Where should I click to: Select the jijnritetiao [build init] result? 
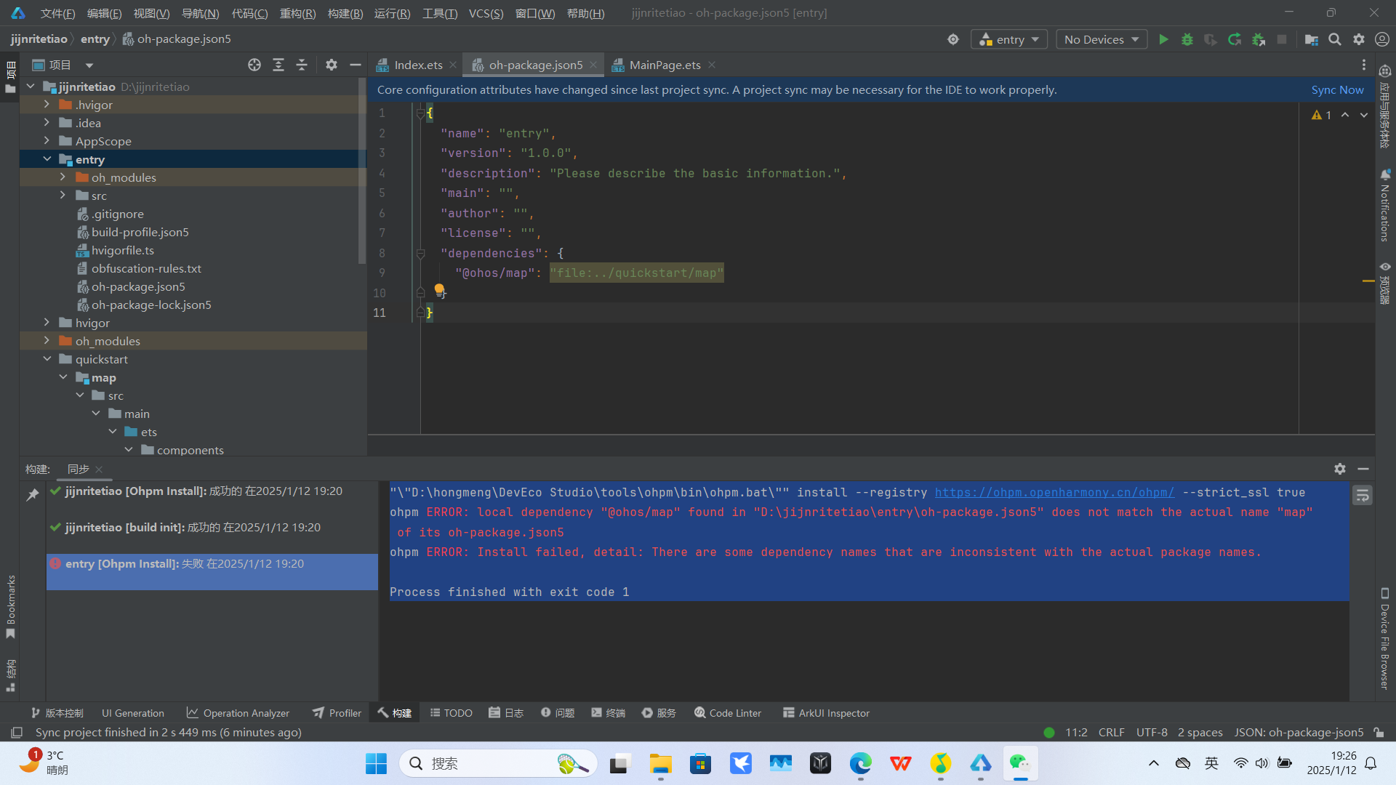point(212,528)
